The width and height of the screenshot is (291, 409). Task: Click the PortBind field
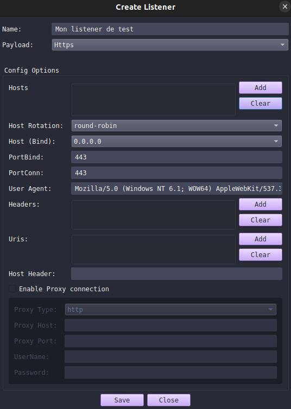[176, 157]
